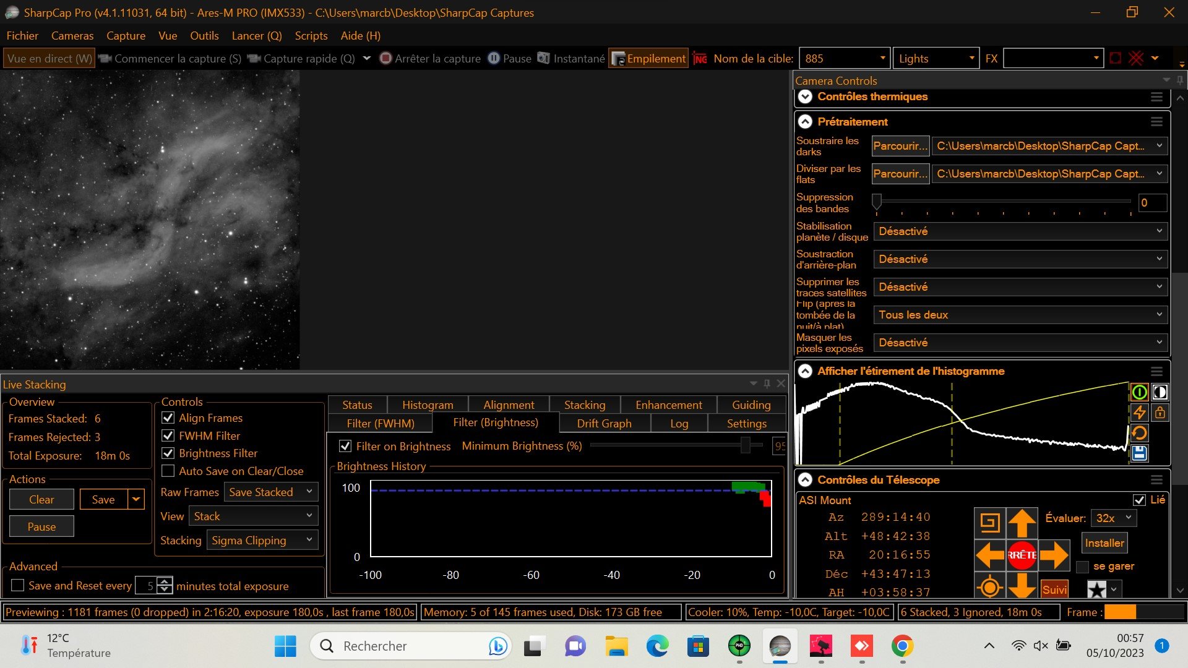This screenshot has width=1188, height=668.
Task: Open the Raw Frames Save Stacked dropdown
Action: pyautogui.click(x=271, y=492)
